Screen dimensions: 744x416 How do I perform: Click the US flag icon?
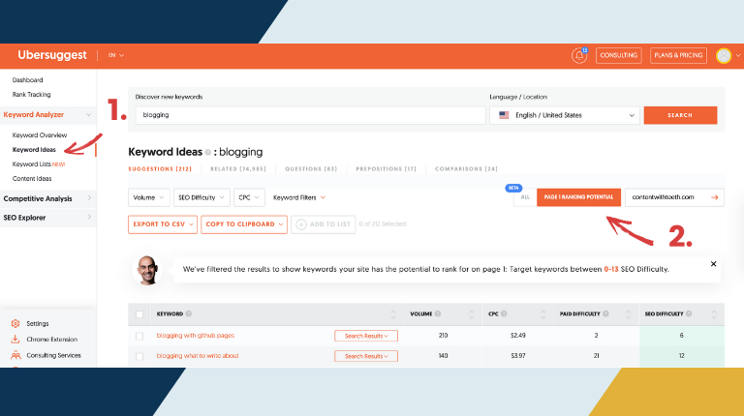point(504,115)
